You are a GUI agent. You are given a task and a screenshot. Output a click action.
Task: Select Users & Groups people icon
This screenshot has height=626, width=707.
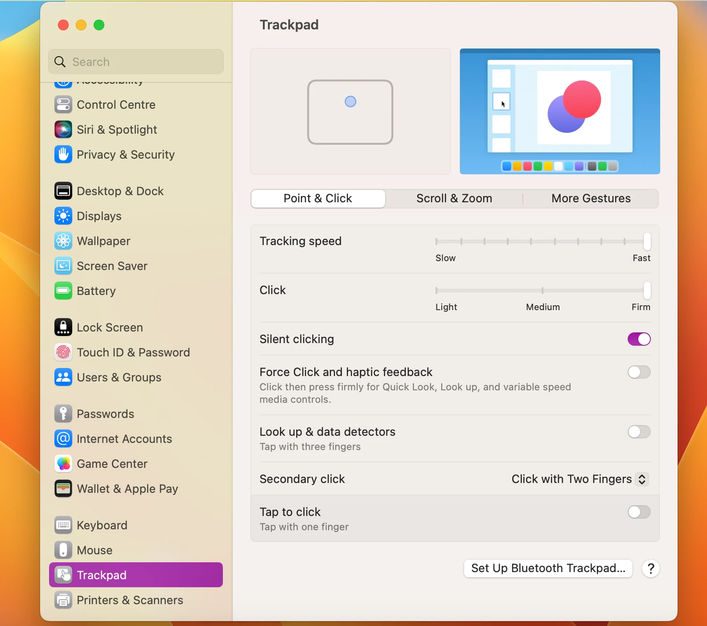(63, 377)
